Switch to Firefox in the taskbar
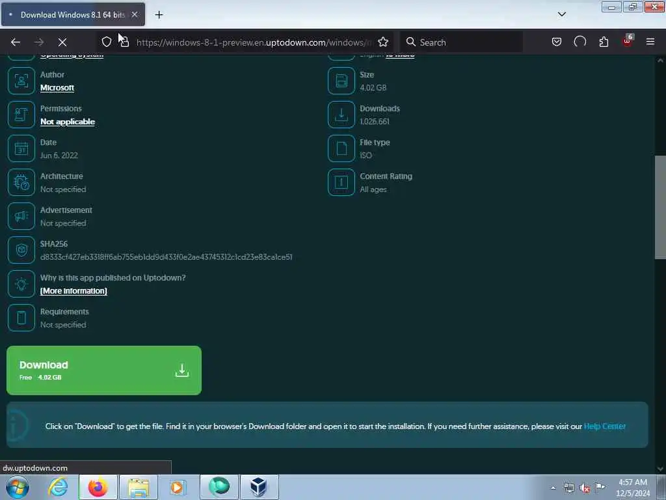Screen dimensions: 666x500 (x=98, y=487)
